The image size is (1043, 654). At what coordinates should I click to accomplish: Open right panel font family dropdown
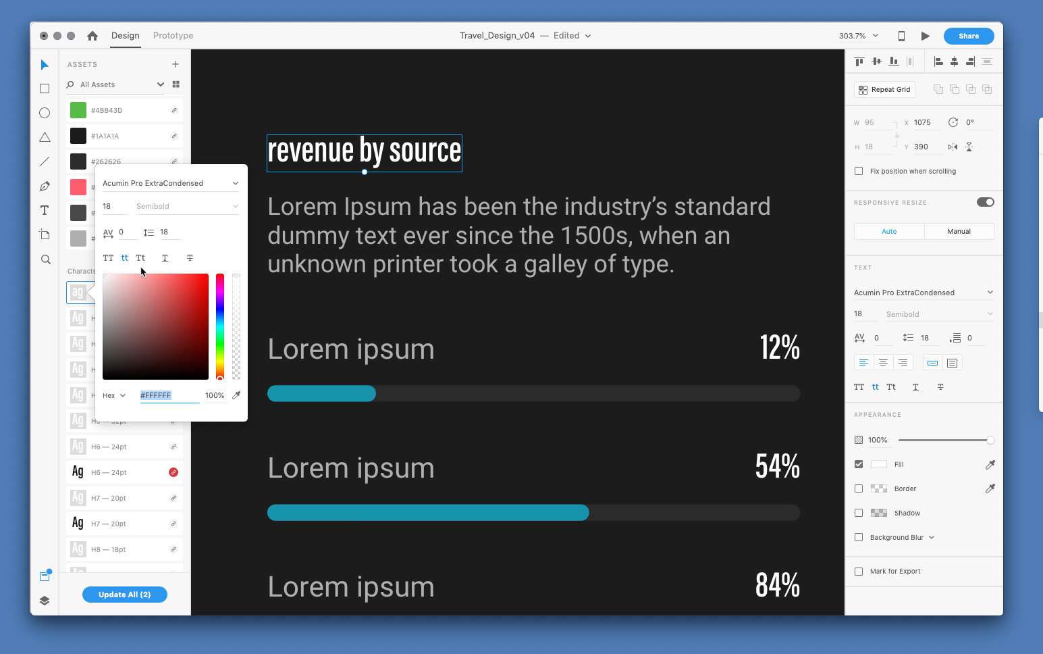click(990, 292)
